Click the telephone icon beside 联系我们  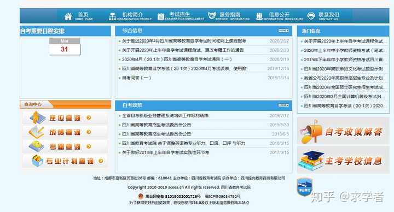coord(311,16)
